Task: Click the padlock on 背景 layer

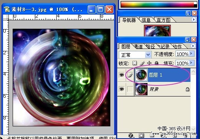Action: click(x=187, y=89)
